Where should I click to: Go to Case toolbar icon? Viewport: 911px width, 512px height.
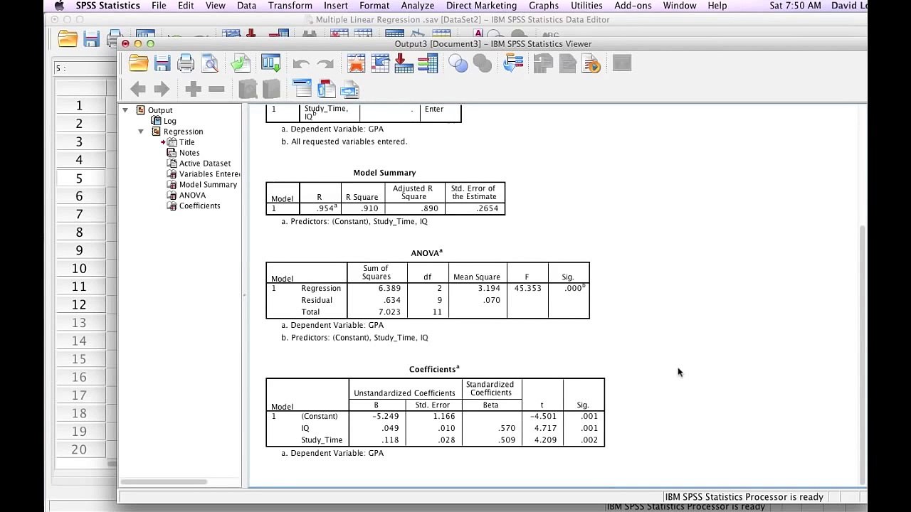(380, 64)
